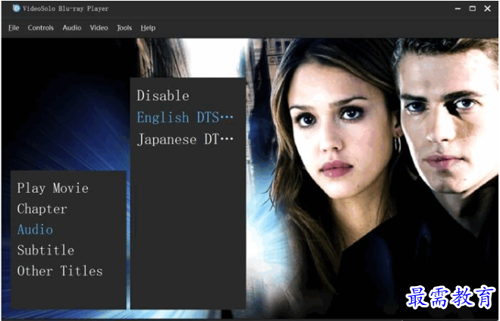Open the Controls menu

click(x=40, y=28)
